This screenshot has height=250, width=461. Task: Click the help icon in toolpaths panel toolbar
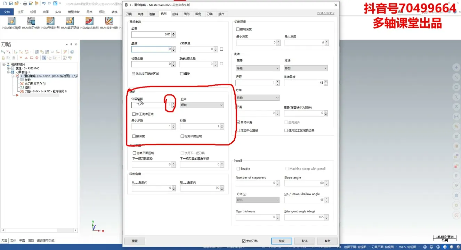pos(72,52)
